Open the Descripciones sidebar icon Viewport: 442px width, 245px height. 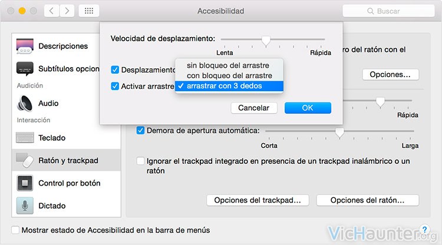click(25, 46)
